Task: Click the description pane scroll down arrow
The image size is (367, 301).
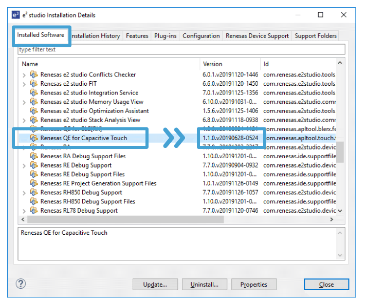Action: pos(340,255)
